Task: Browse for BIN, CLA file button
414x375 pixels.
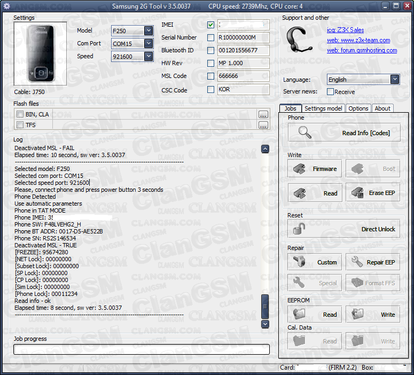Action: point(263,114)
